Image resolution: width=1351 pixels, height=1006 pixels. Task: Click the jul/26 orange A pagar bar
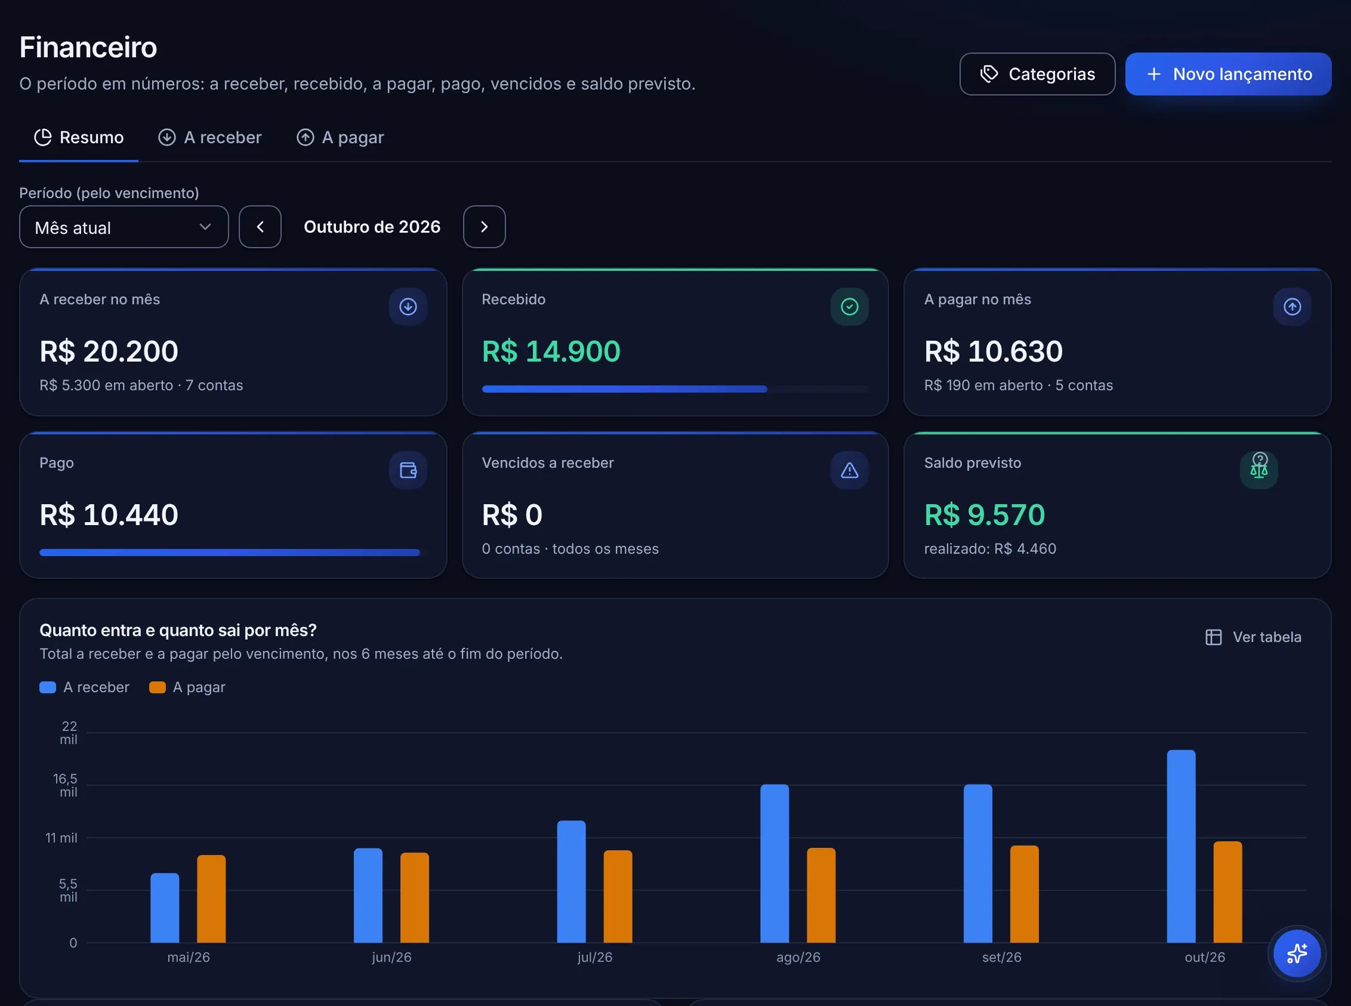click(x=618, y=896)
